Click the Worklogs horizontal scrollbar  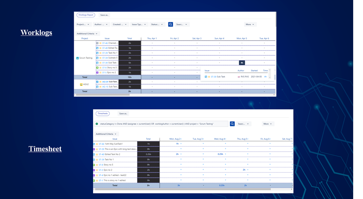click(103, 95)
